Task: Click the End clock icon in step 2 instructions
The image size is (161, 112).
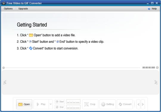Action: click(x=58, y=42)
